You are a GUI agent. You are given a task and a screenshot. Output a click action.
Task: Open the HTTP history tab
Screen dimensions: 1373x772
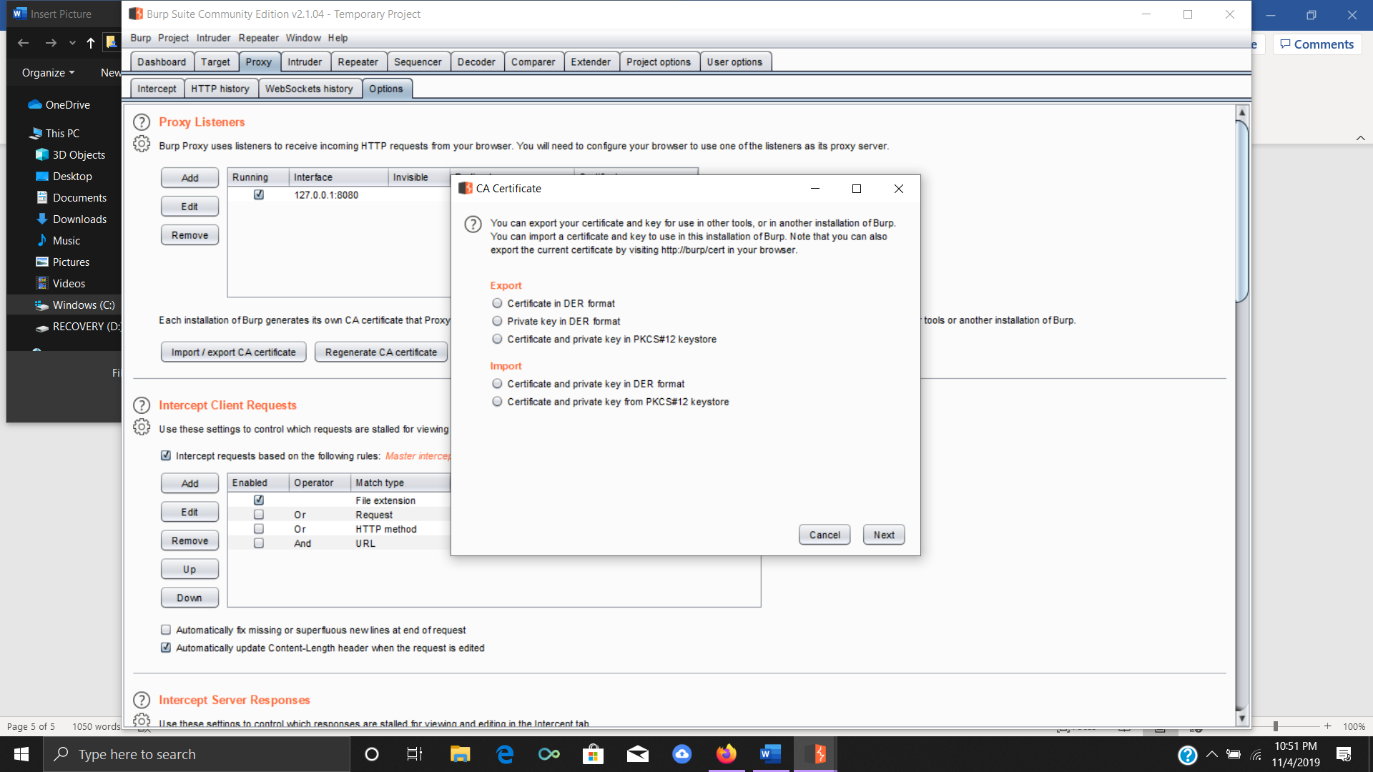(x=220, y=89)
